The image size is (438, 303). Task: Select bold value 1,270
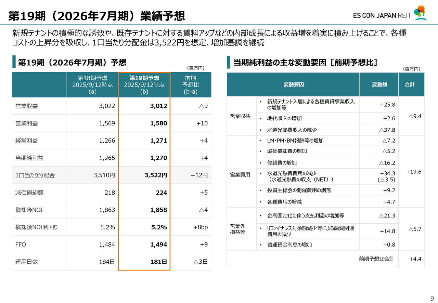(158, 158)
